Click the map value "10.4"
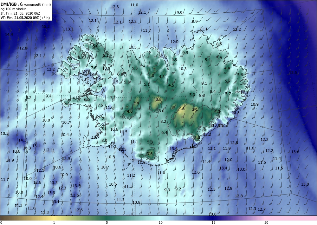The image size is (317, 225). coord(65,135)
